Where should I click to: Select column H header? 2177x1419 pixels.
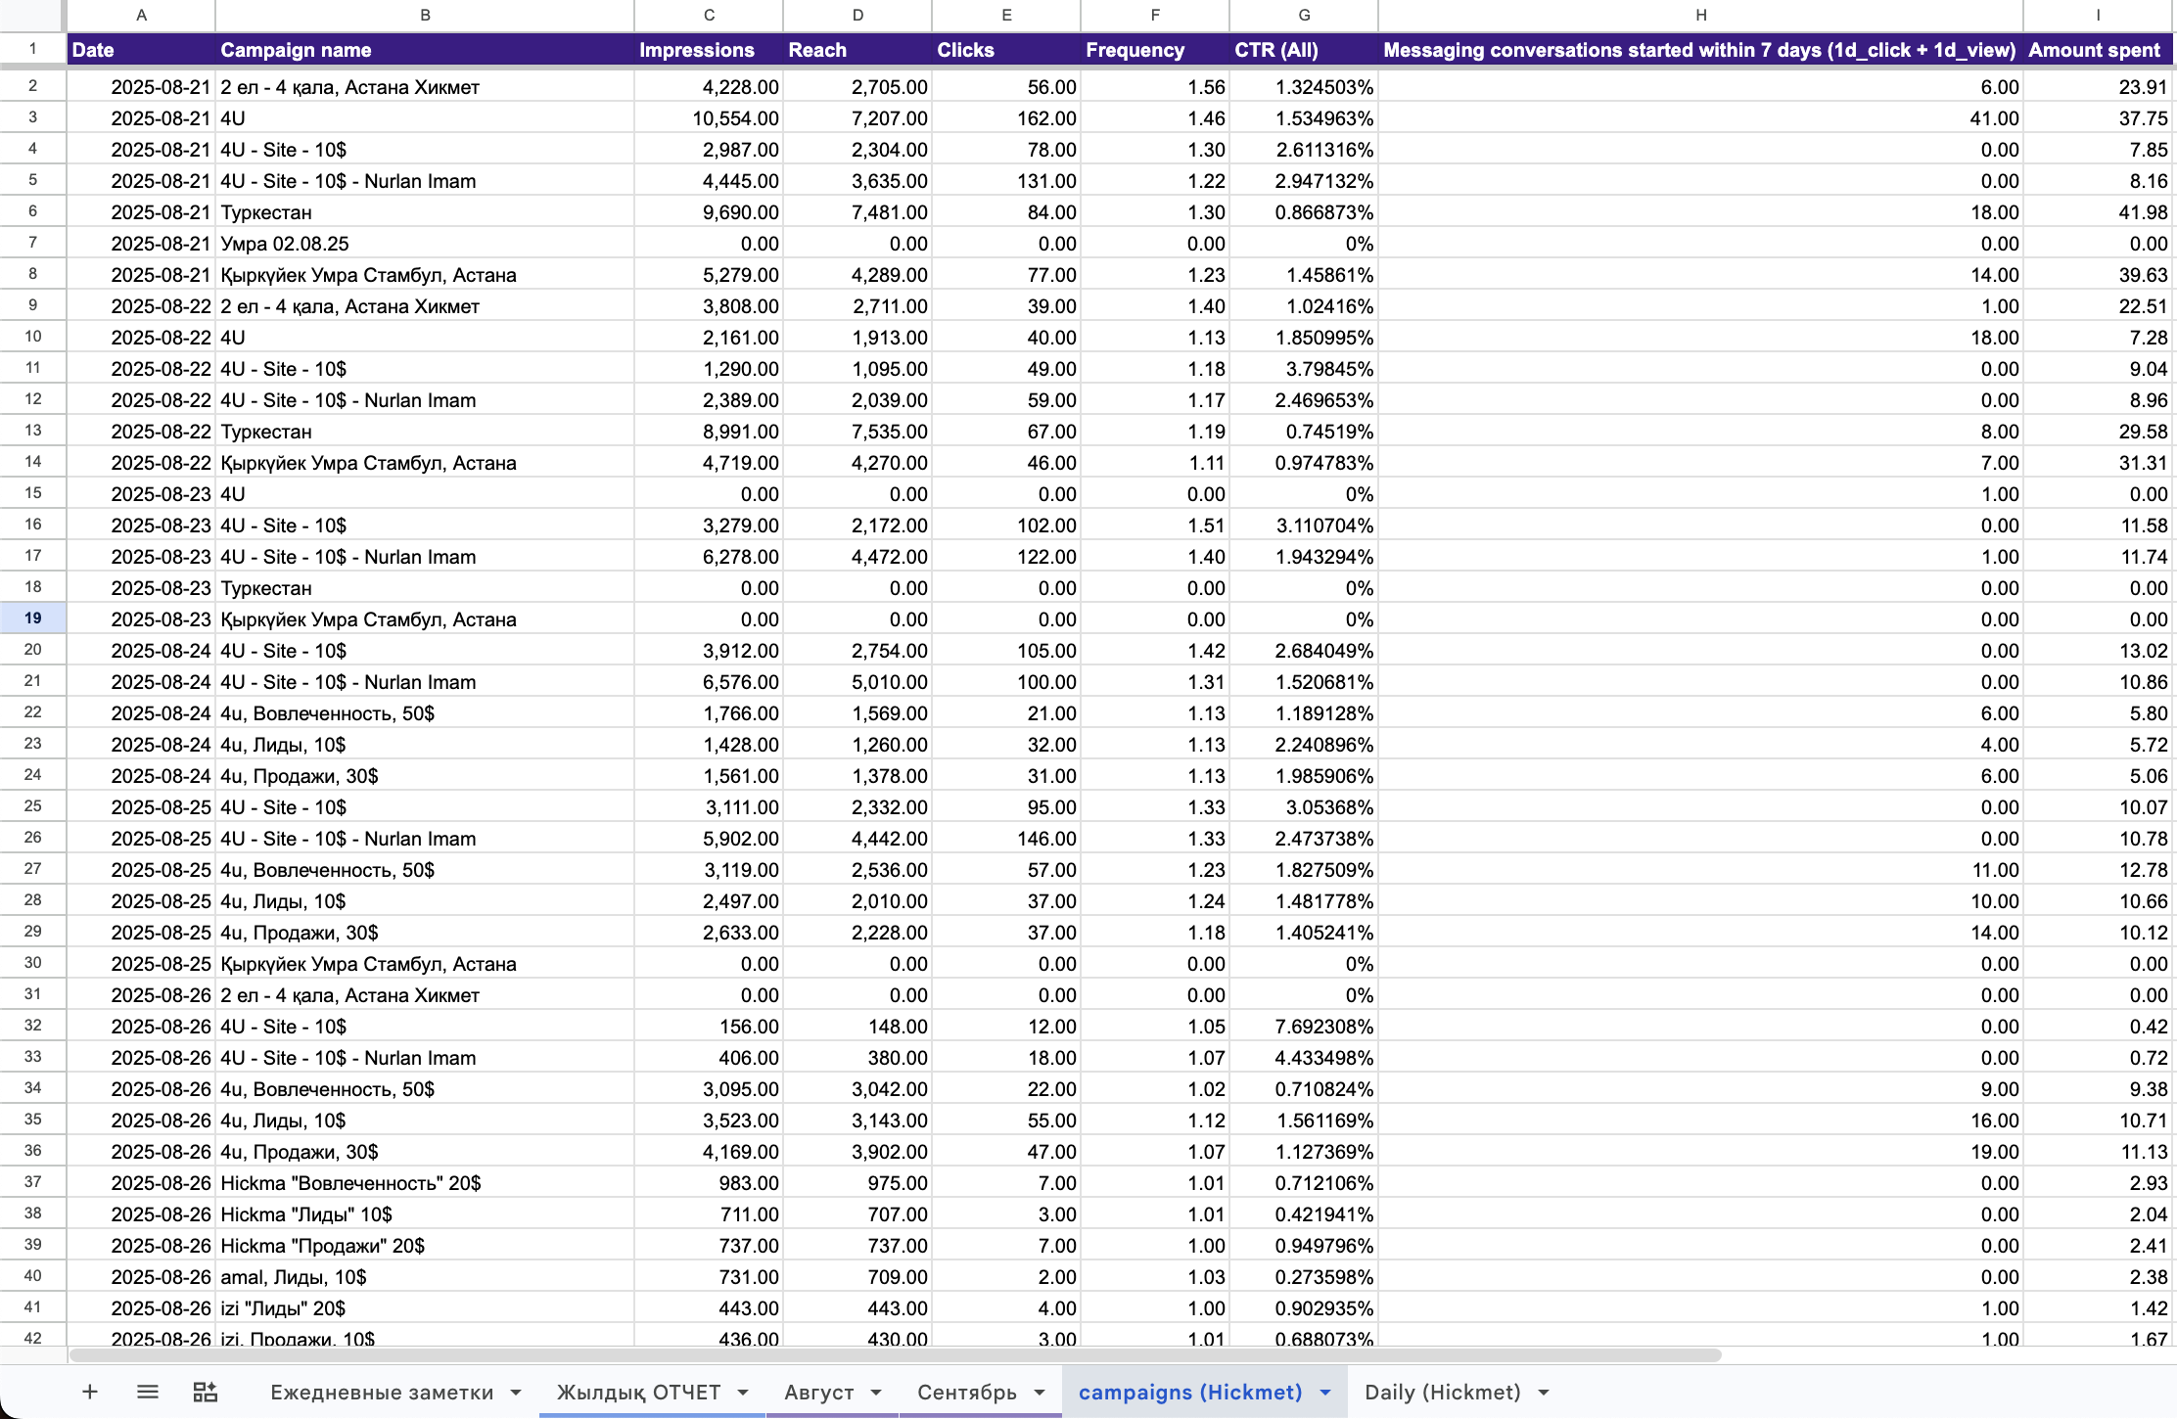tap(1701, 16)
